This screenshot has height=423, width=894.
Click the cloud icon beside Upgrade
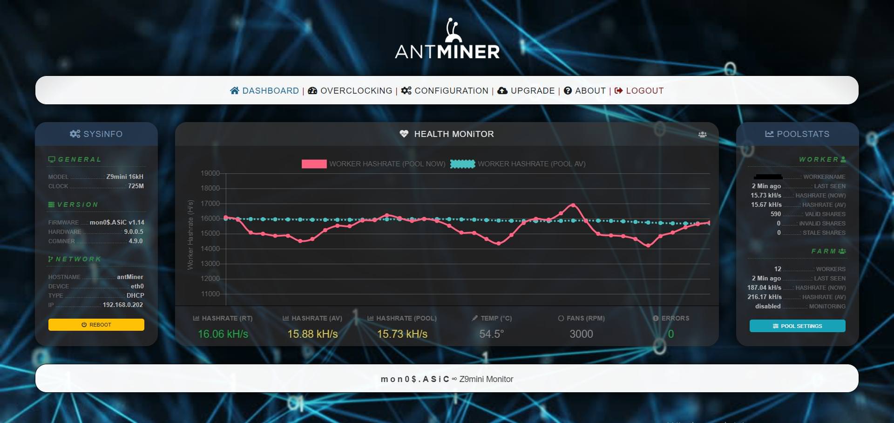[502, 90]
